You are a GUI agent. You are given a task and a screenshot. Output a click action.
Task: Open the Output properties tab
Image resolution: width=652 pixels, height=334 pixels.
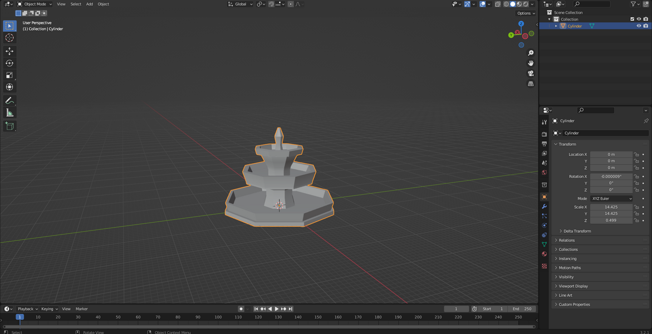point(545,144)
